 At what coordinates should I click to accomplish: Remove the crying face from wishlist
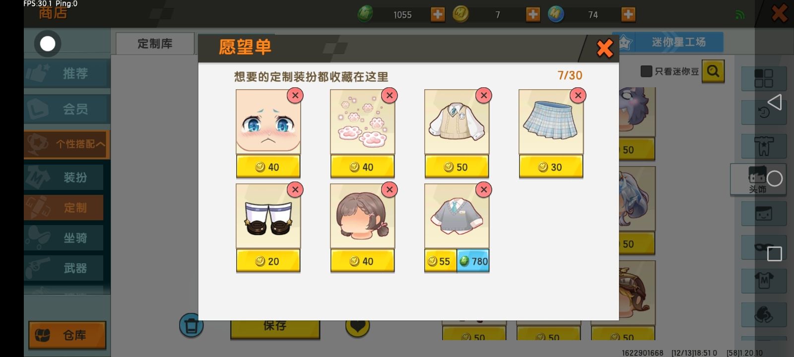coord(295,95)
